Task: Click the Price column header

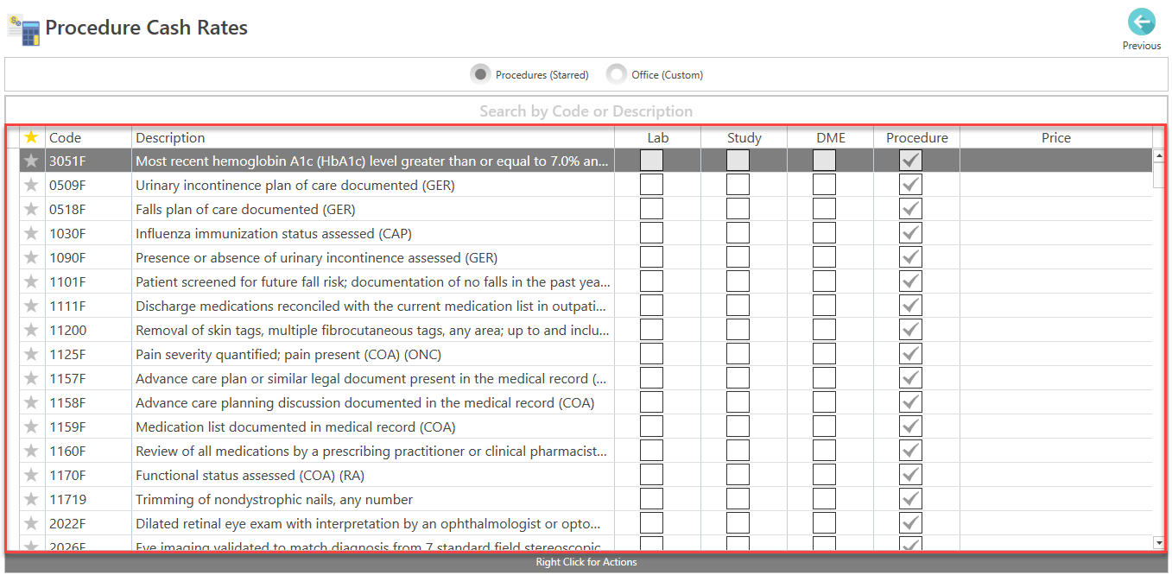Action: (x=1055, y=137)
